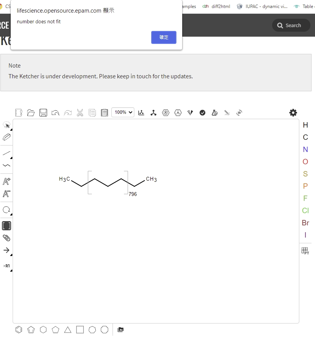Expand the bond tool submenu corner arrow
Viewport: 315px width, 338px height.
[x=11, y=158]
